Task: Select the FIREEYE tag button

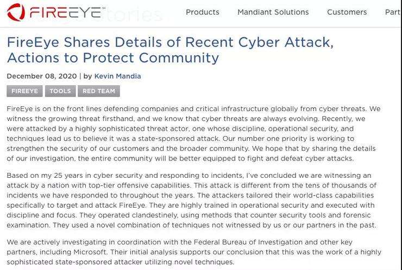Action: pos(24,91)
